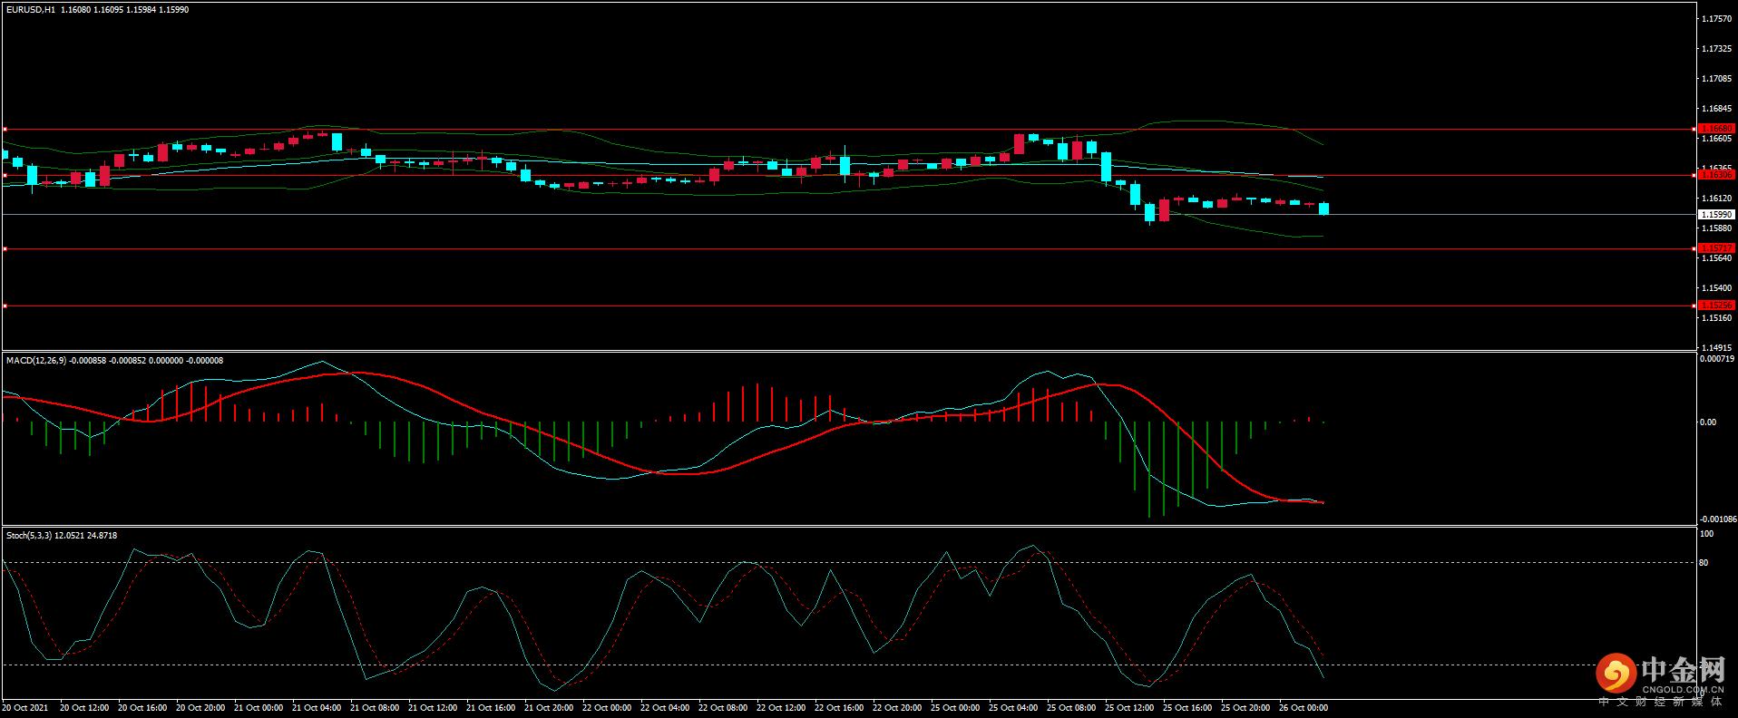
Task: Click the 22 Oct 00:00 time label
Action: pyautogui.click(x=607, y=708)
